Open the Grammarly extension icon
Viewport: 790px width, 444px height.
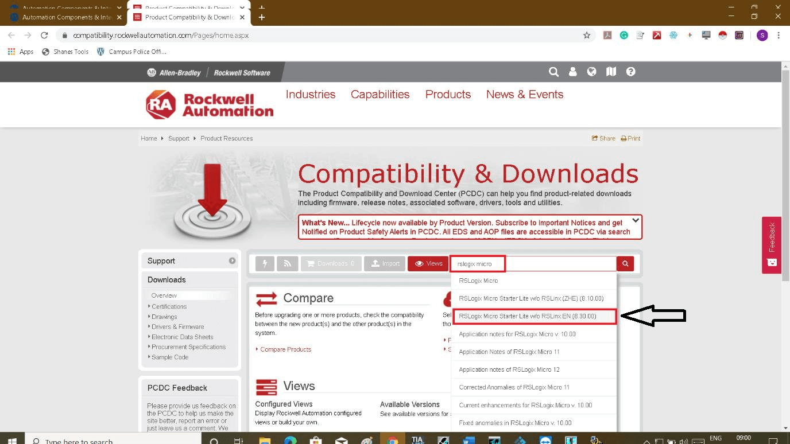click(x=624, y=35)
